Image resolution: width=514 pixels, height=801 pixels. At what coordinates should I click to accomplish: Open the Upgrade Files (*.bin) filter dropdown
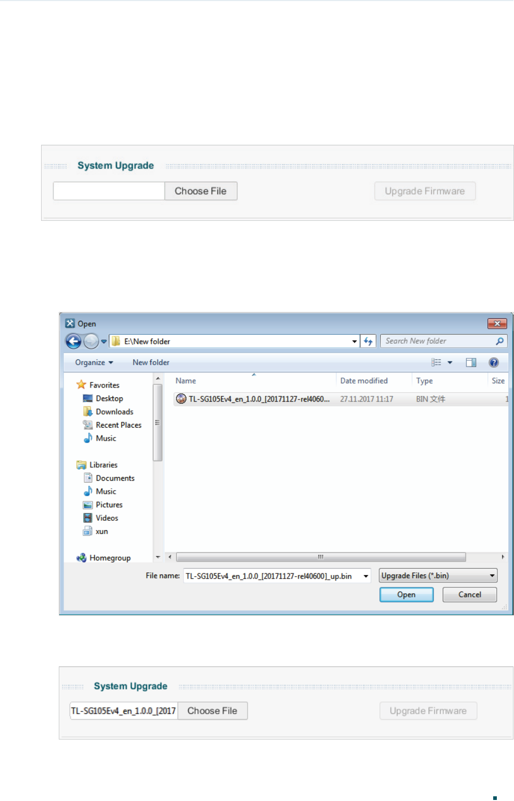tap(438, 575)
